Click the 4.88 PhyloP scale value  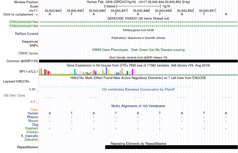pyautogui.click(x=32, y=89)
